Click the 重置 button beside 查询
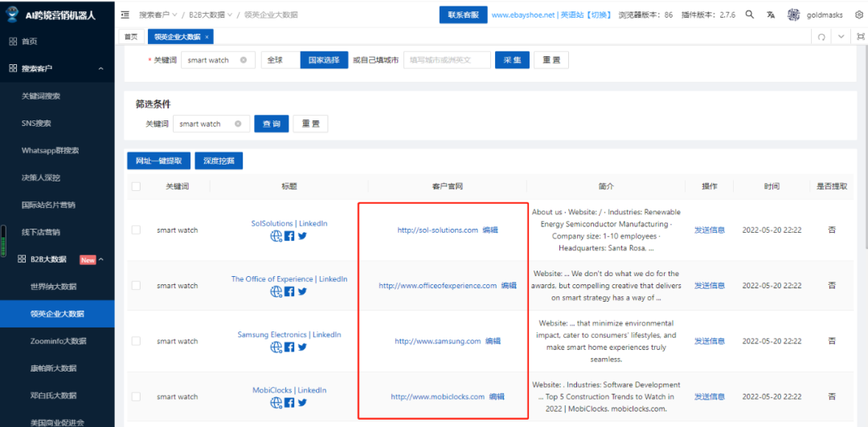The width and height of the screenshot is (868, 427). [310, 124]
